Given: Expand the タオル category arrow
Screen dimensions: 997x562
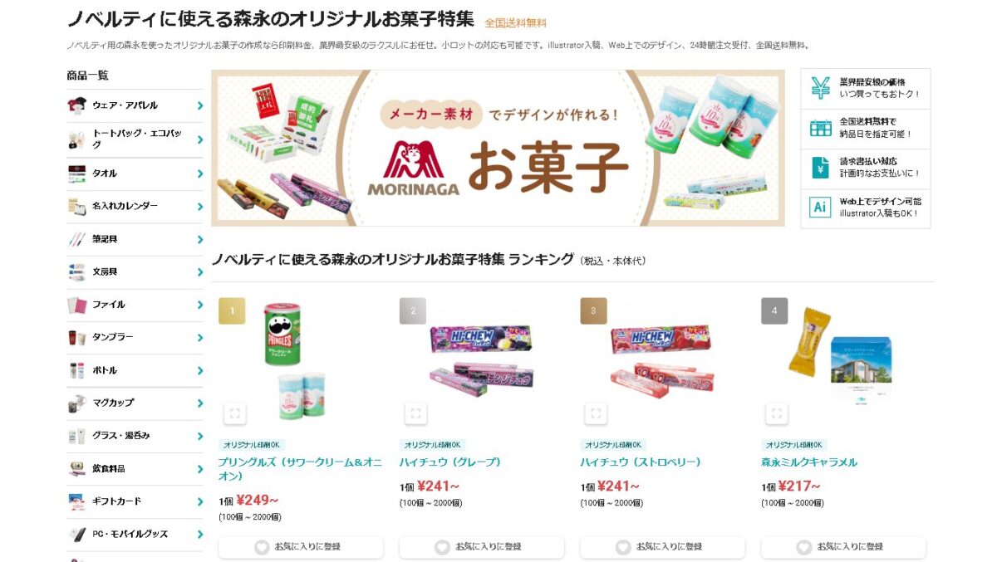Looking at the screenshot, I should [200, 173].
